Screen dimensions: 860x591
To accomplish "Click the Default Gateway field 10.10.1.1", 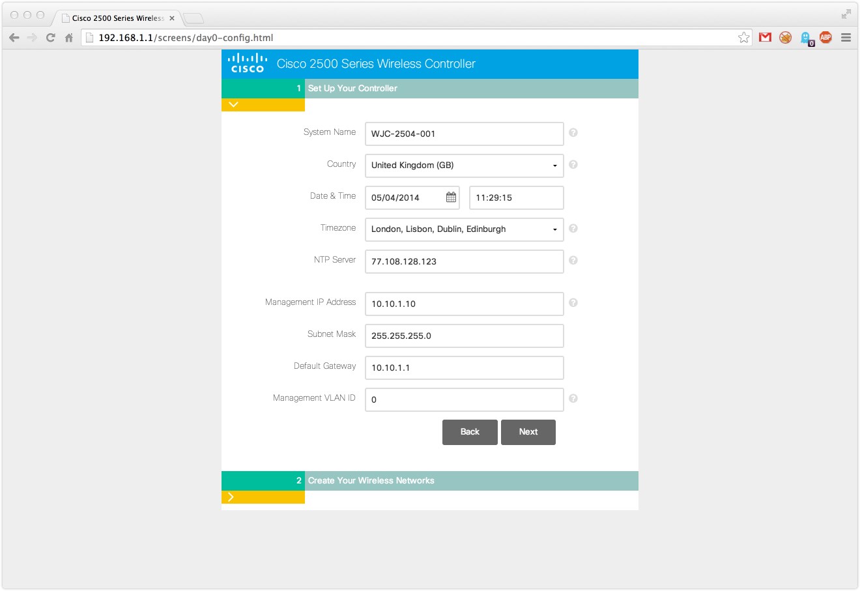I will point(465,368).
